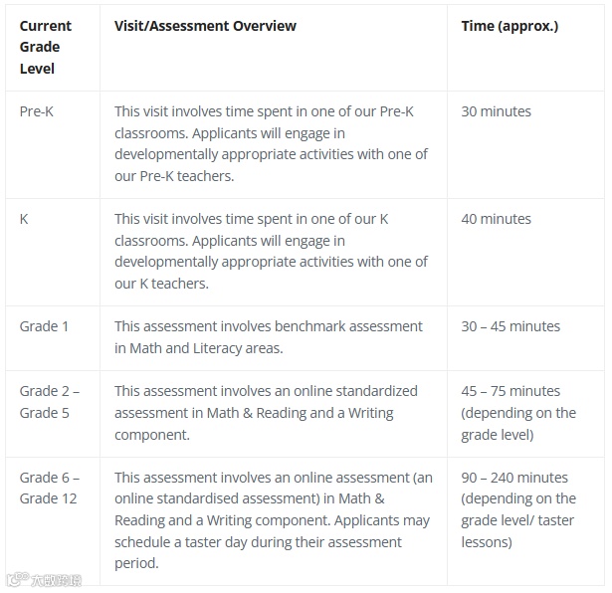The image size is (612, 593).
Task: Select the 40 minutes time cell
Action: pos(497,219)
